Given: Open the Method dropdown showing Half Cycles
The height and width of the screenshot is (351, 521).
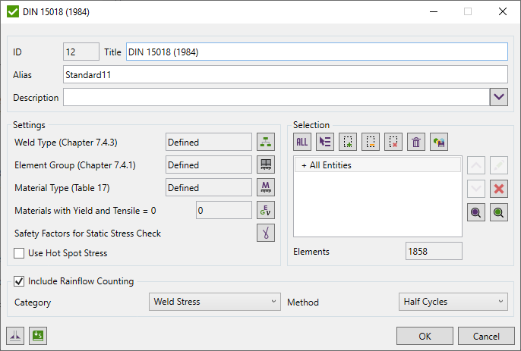Looking at the screenshot, I should click(x=453, y=302).
